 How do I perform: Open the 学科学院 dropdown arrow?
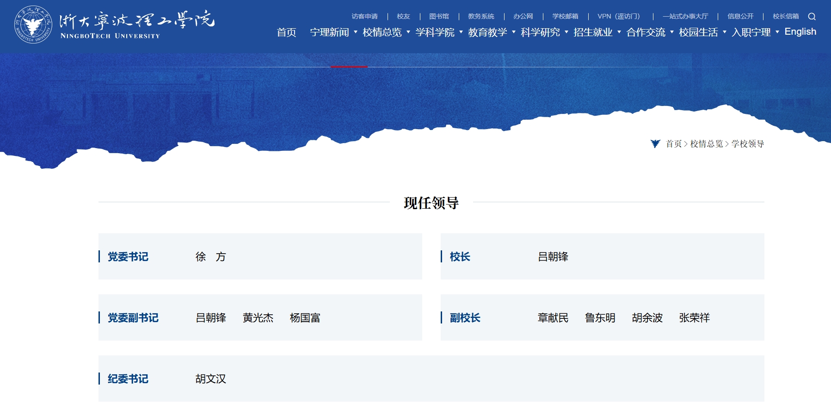click(x=461, y=32)
